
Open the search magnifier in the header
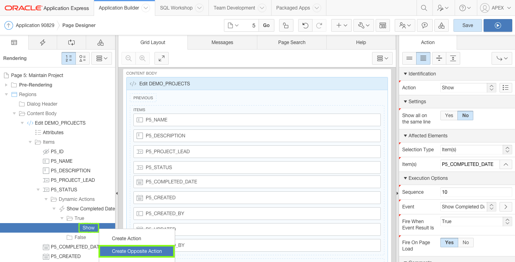[424, 8]
